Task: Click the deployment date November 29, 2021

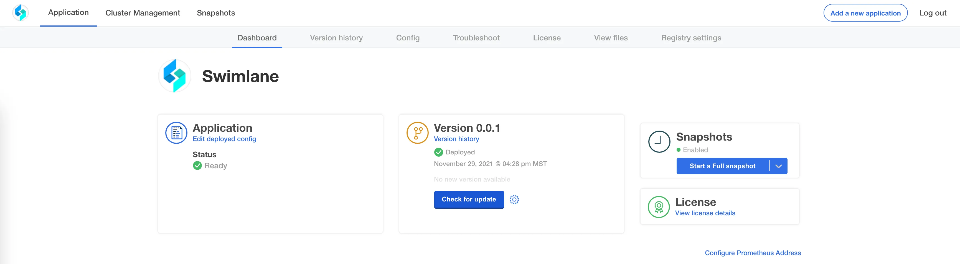Action: tap(491, 164)
